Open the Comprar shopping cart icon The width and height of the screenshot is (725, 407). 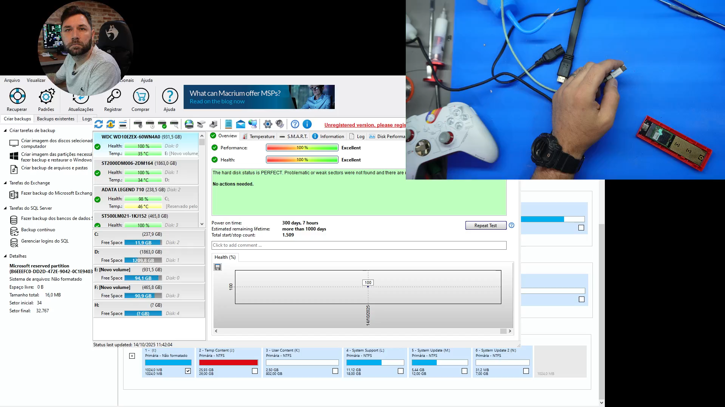(x=141, y=96)
